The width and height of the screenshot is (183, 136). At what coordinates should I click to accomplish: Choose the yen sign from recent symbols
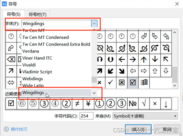point(88,104)
